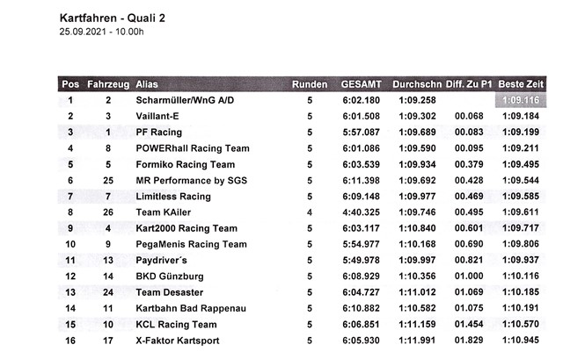Click the Beste Zeit column header
The image size is (563, 359).
point(522,84)
